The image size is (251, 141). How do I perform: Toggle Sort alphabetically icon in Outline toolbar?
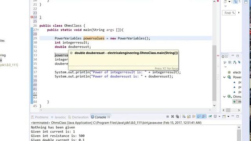(x=235, y=62)
